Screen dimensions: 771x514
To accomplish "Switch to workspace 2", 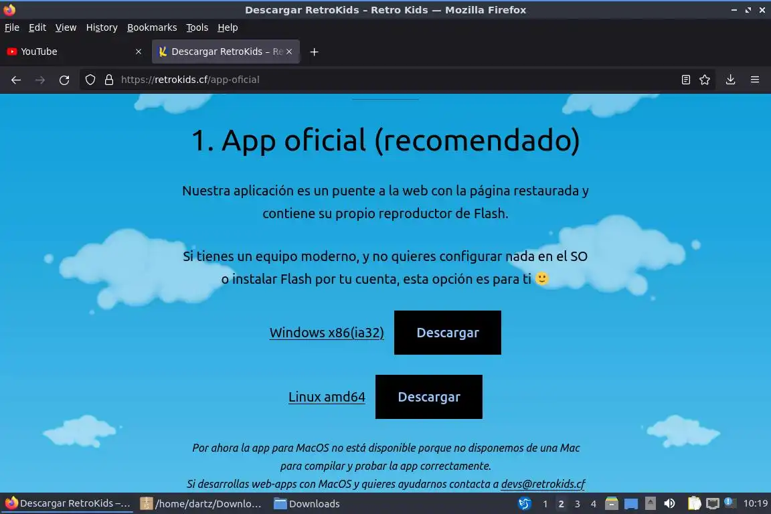I will click(561, 504).
